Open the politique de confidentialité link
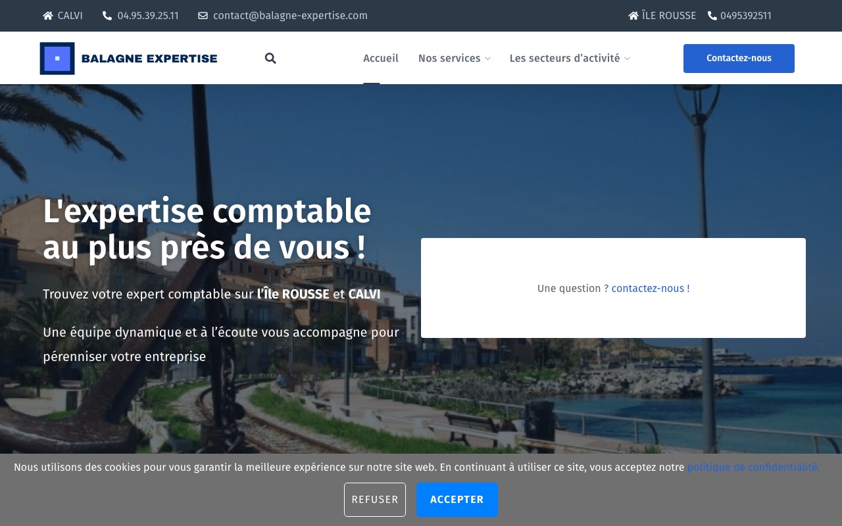The width and height of the screenshot is (842, 526). click(753, 467)
